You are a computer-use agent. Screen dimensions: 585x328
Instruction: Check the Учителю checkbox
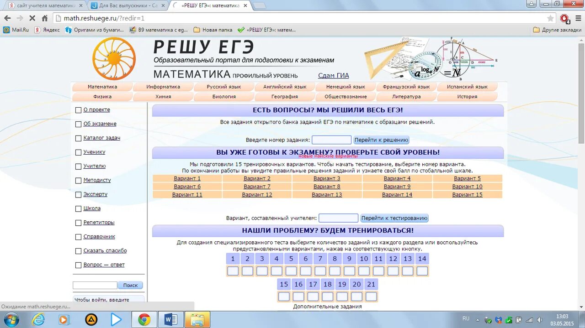[78, 167]
